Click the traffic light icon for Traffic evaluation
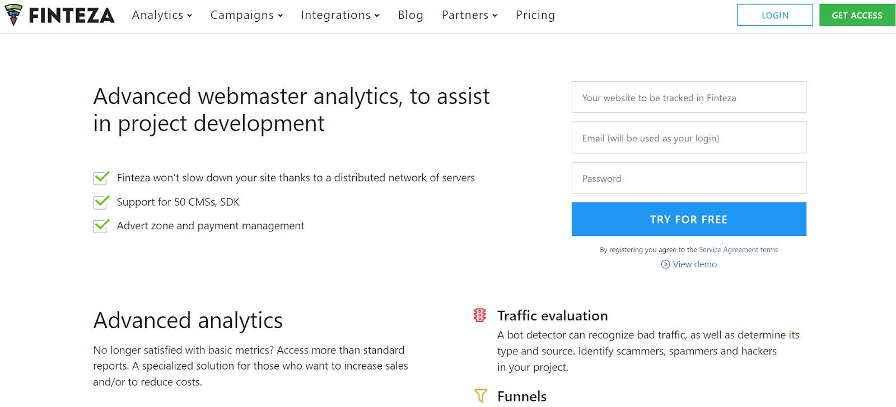 (x=480, y=315)
